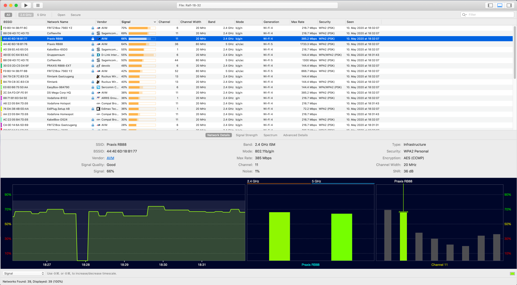Click the color tag on the Gruppenraum row
Screen dimensions: 517x285
[1, 55]
